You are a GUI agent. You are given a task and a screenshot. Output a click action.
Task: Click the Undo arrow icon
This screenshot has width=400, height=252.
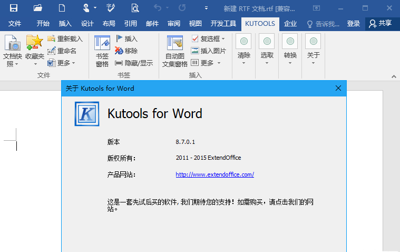[x=158, y=8]
